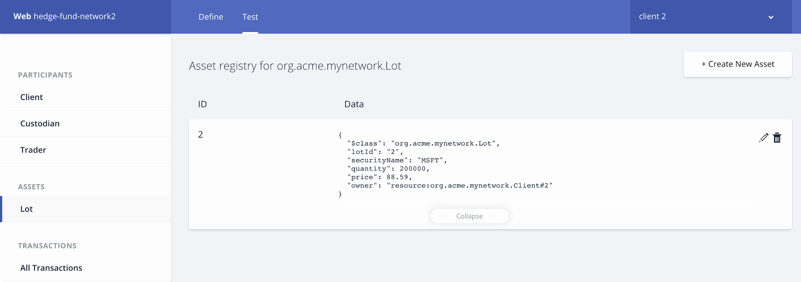Collapse the Lot 2 data view
This screenshot has width=801, height=282.
click(x=470, y=216)
